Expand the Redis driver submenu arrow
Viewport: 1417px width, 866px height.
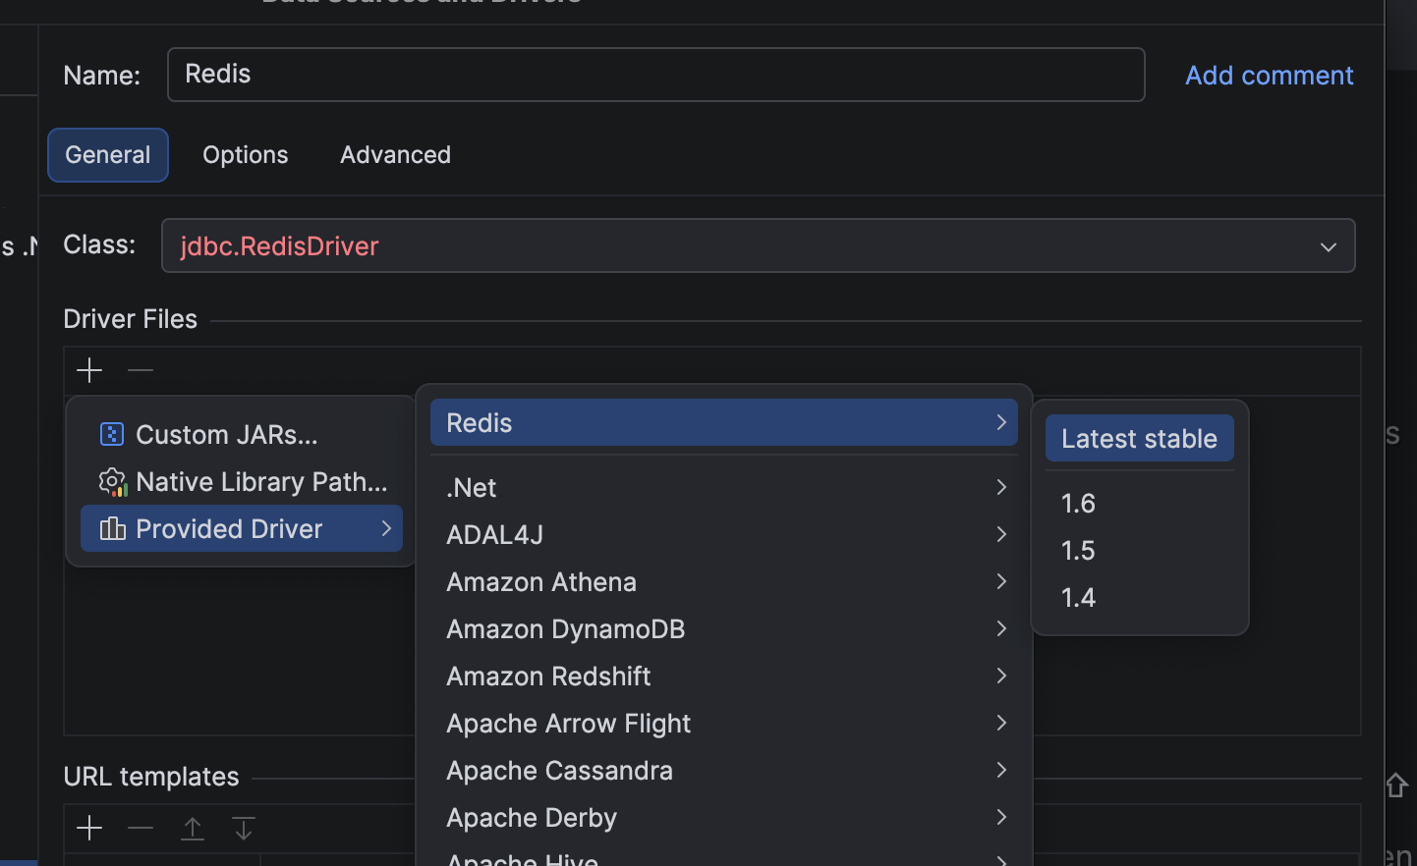(x=1001, y=422)
